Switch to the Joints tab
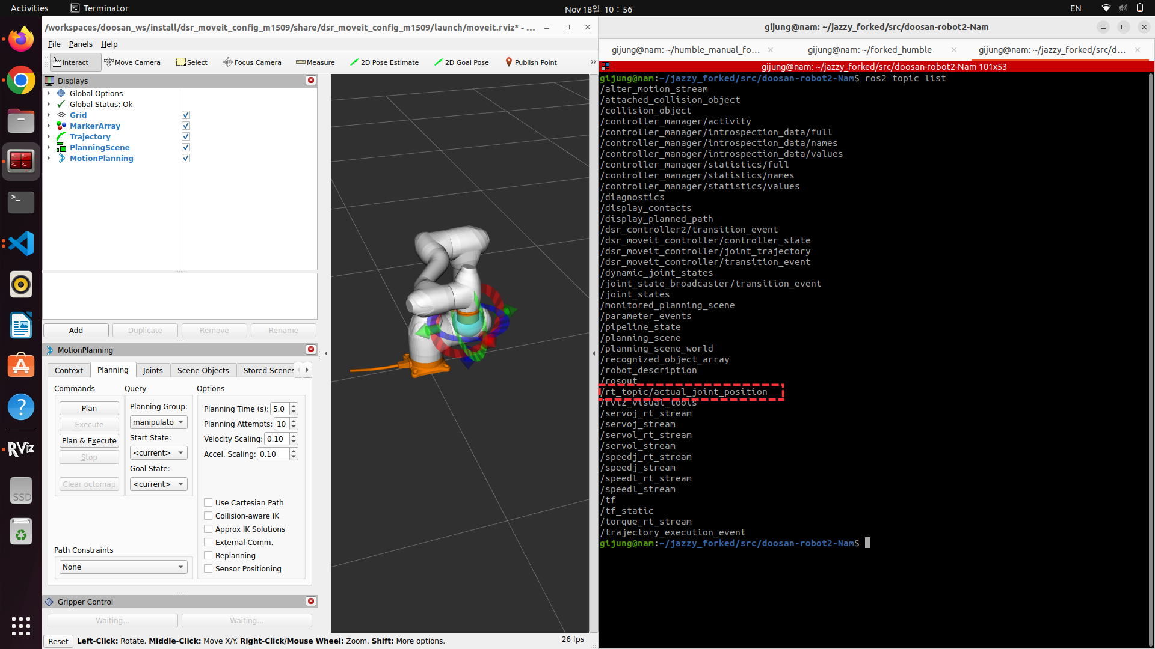The width and height of the screenshot is (1155, 649). pos(152,370)
